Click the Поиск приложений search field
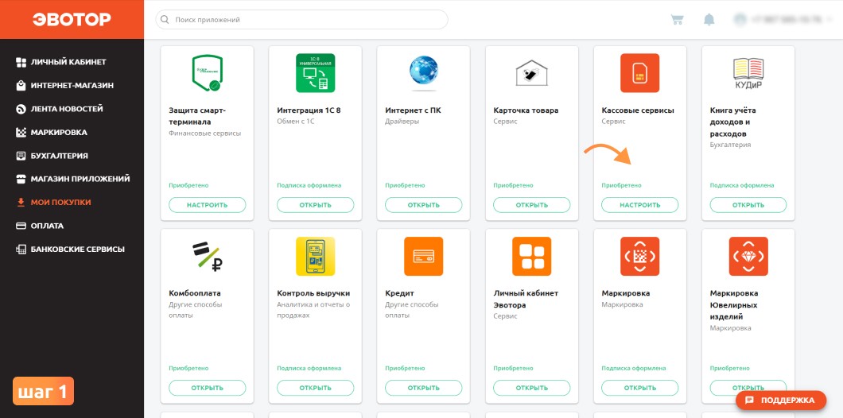This screenshot has width=843, height=418. [301, 20]
